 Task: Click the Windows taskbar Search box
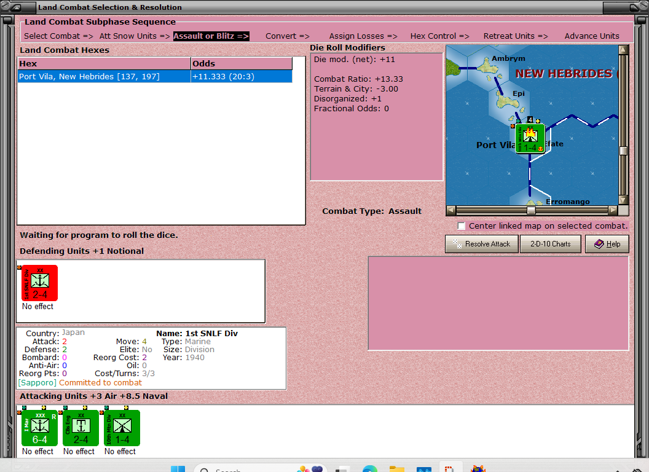261,468
